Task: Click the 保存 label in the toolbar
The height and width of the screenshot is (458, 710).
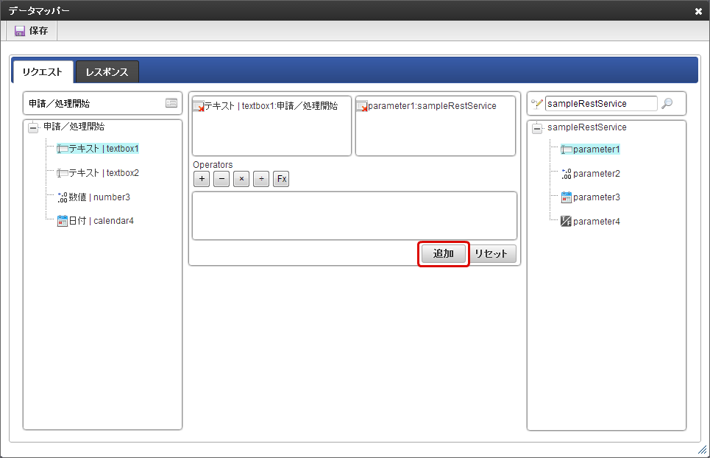Action: pyautogui.click(x=38, y=31)
